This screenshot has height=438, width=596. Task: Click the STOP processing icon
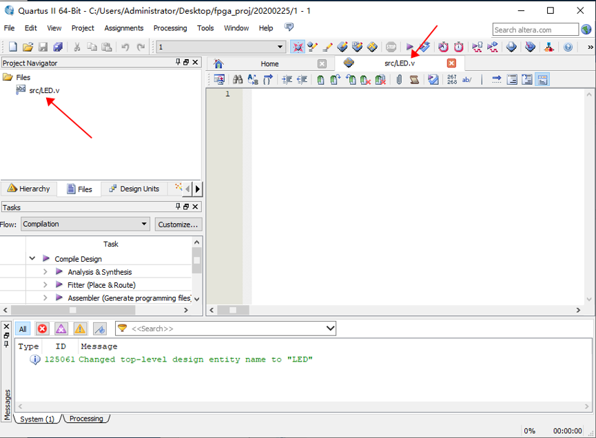pyautogui.click(x=391, y=47)
